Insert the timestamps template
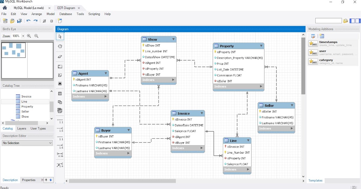361x189 pixels. point(333,44)
